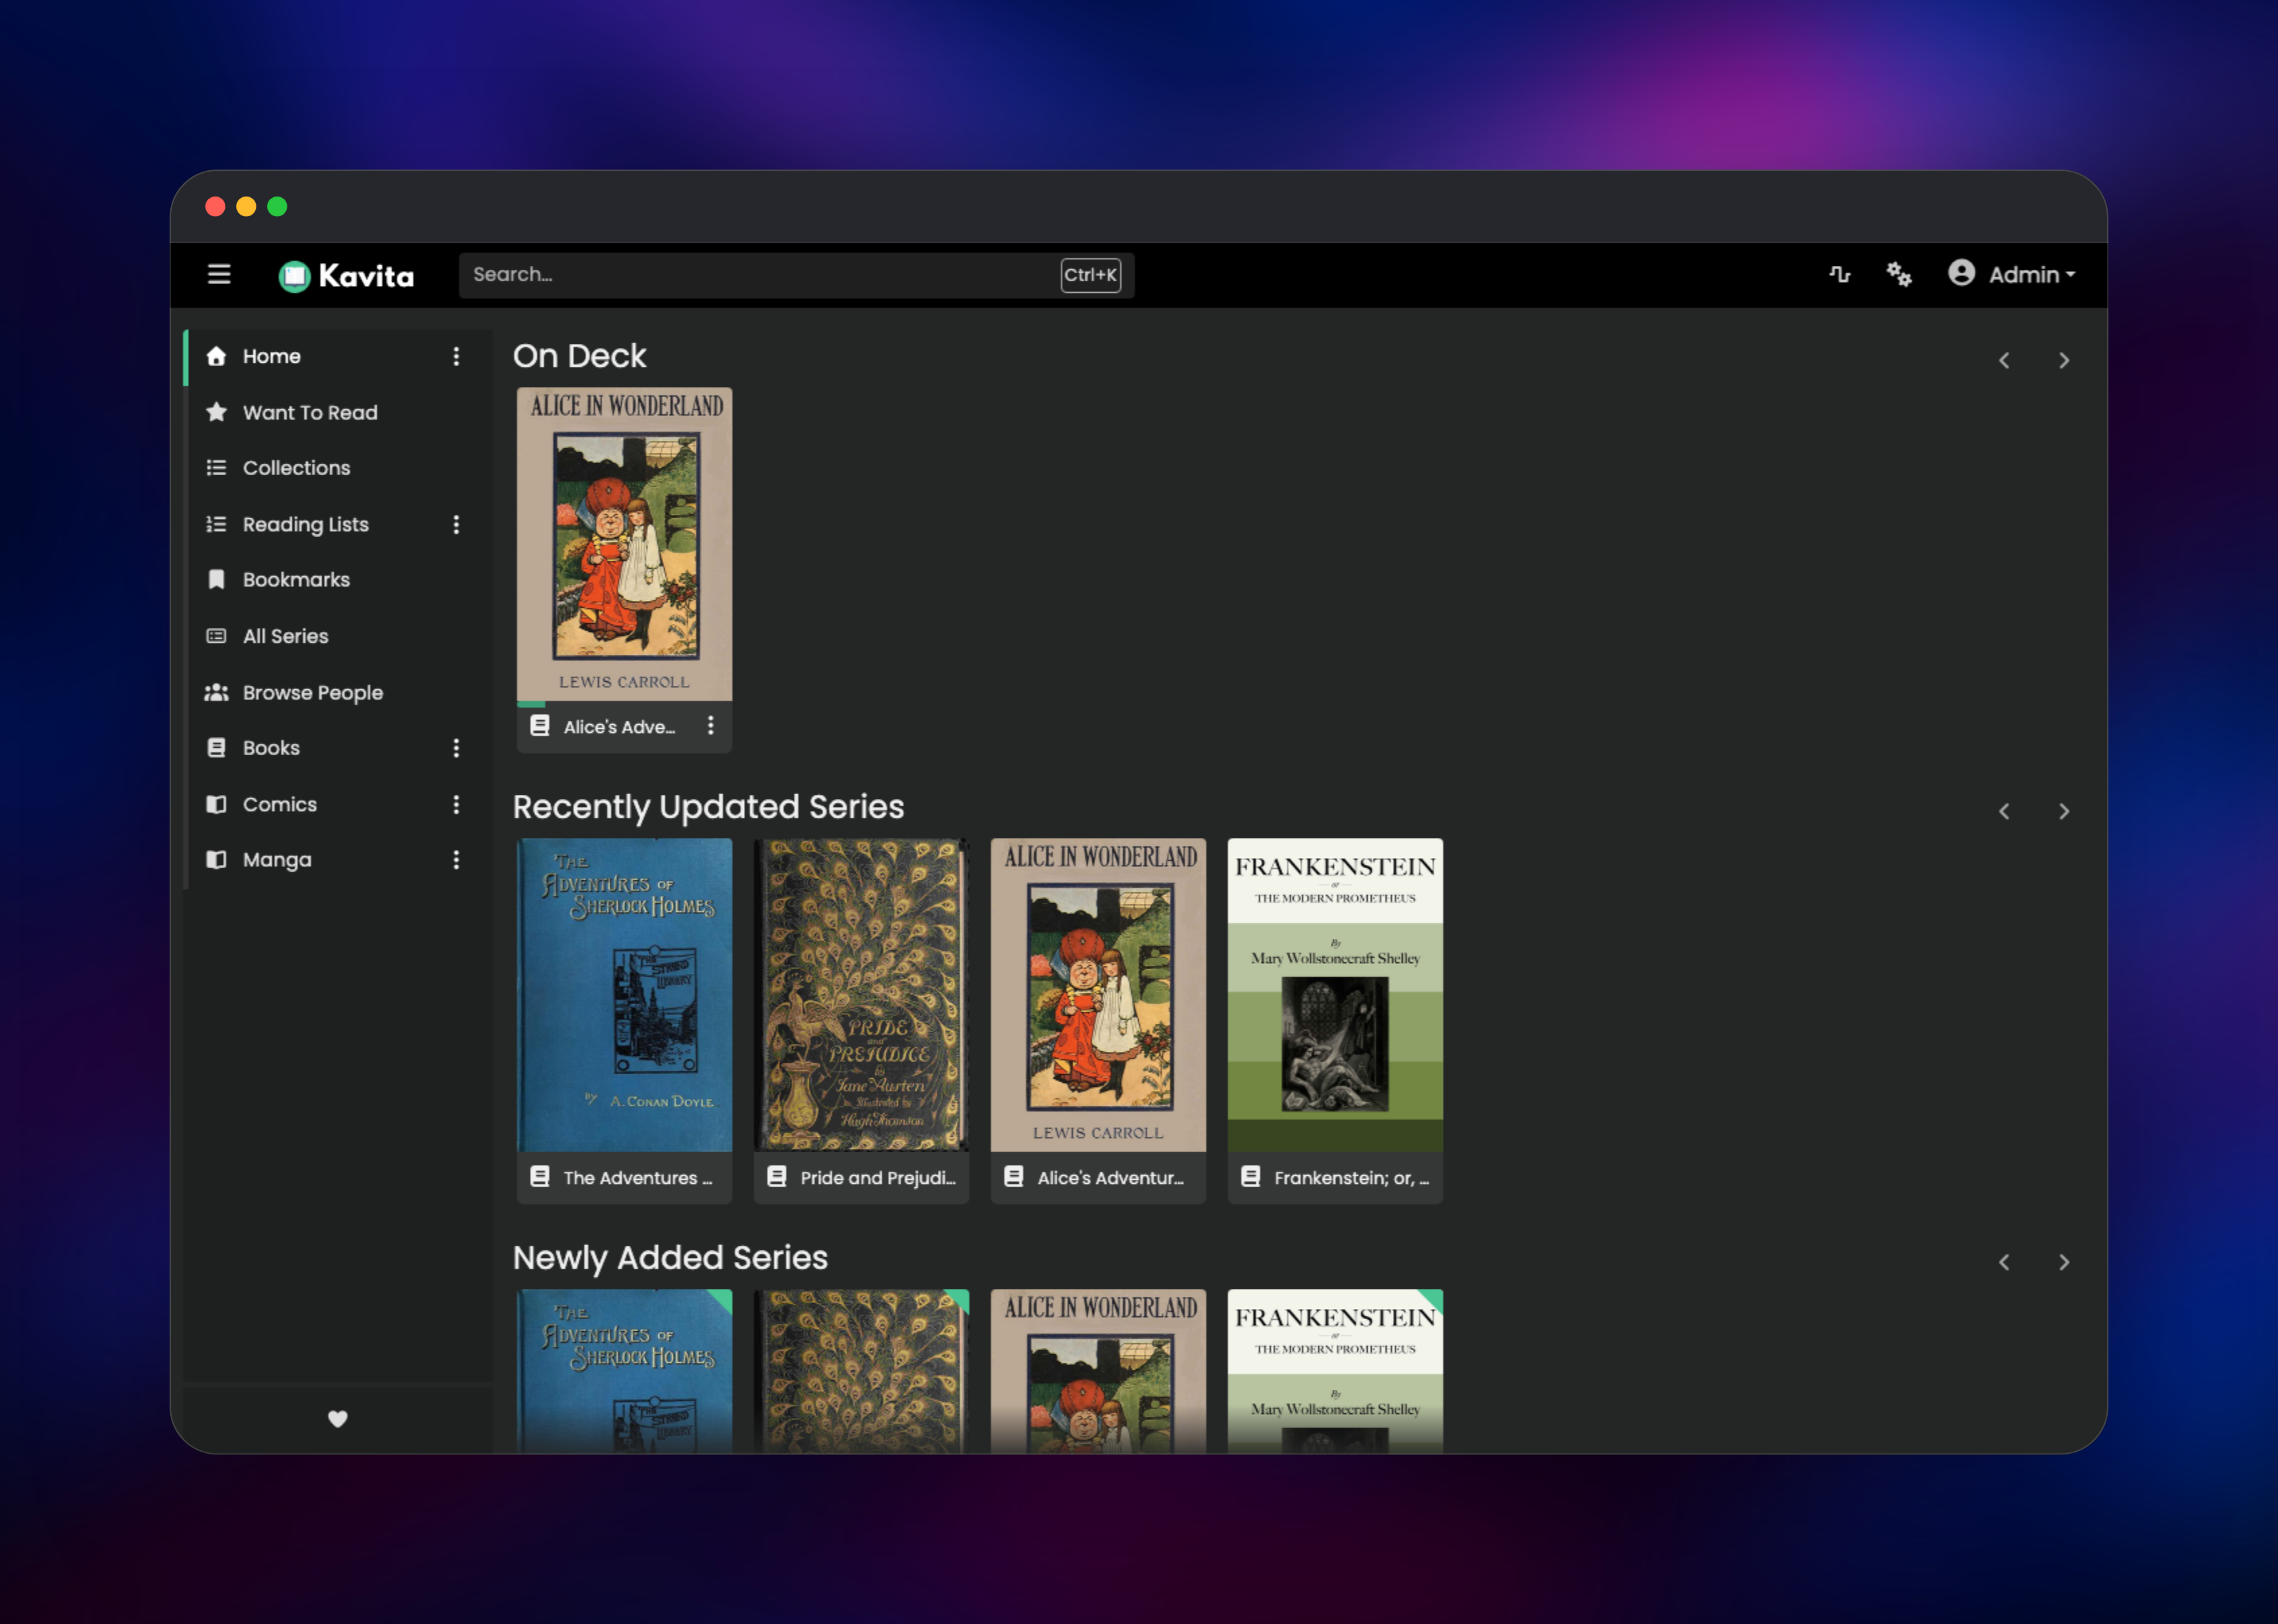Viewport: 2278px width, 1624px height.
Task: Toggle the hamburger side navigation menu
Action: 219,274
